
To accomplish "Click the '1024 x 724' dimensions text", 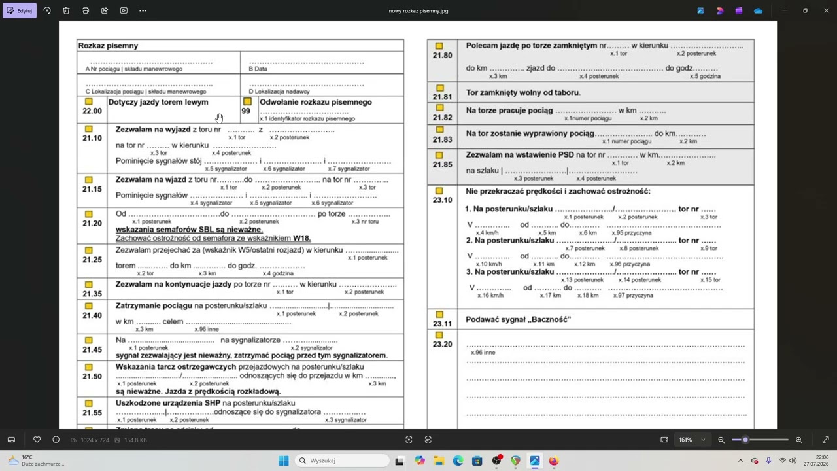I will 95,440.
